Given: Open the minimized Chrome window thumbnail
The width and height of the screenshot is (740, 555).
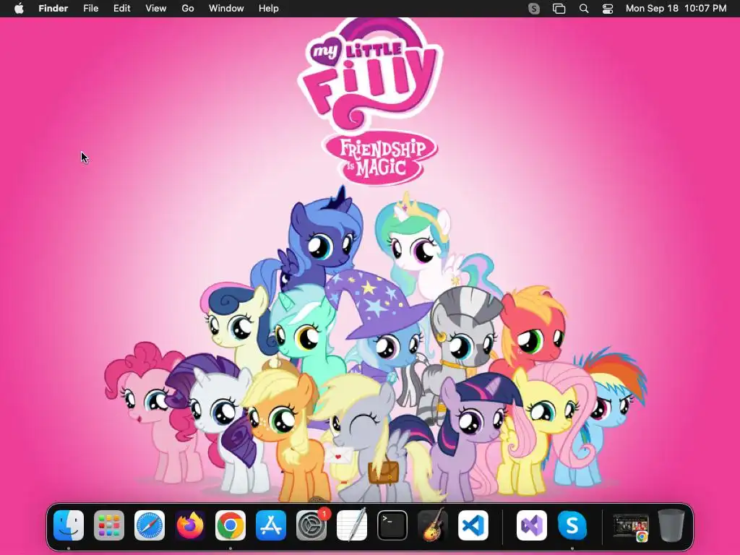Looking at the screenshot, I should 630,527.
